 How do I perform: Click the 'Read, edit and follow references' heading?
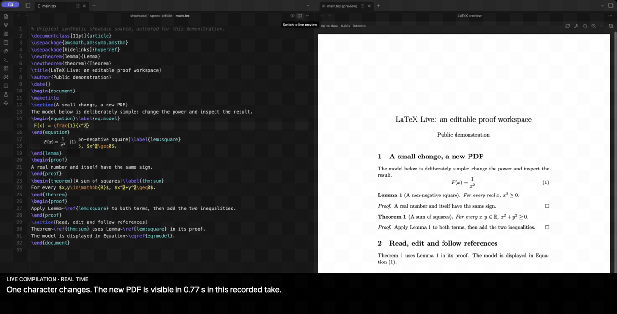(x=443, y=243)
